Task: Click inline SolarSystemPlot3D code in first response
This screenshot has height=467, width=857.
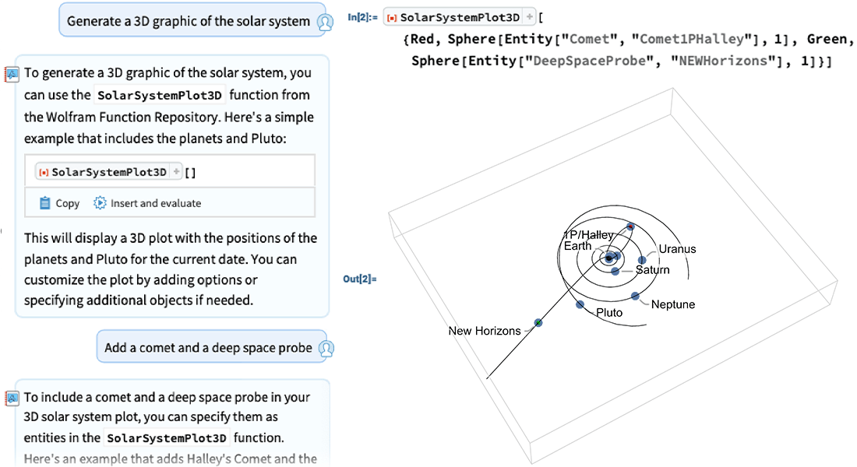Action: (x=160, y=96)
